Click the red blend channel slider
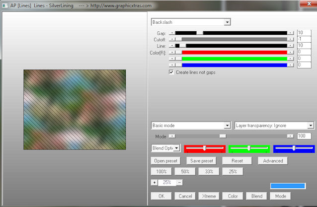317x207 pixels. coord(205,148)
